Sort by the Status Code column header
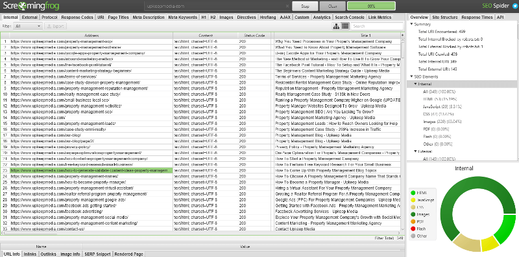The height and width of the screenshot is (257, 519). (254, 36)
